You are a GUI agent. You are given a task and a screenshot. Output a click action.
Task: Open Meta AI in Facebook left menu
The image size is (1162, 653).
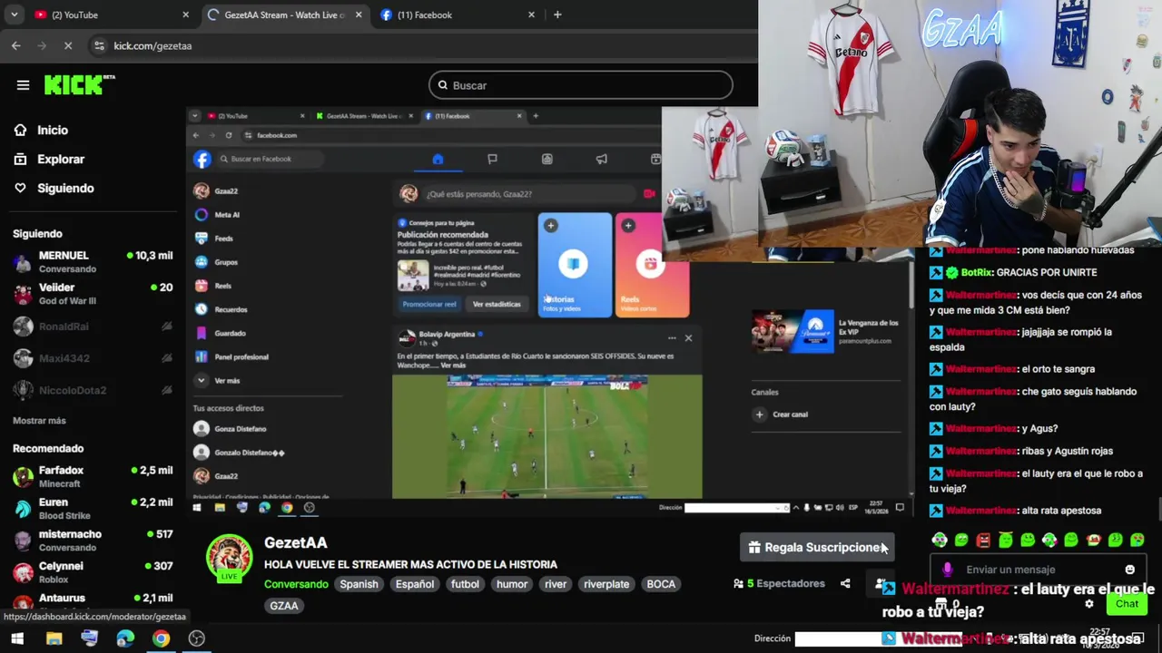pyautogui.click(x=218, y=215)
